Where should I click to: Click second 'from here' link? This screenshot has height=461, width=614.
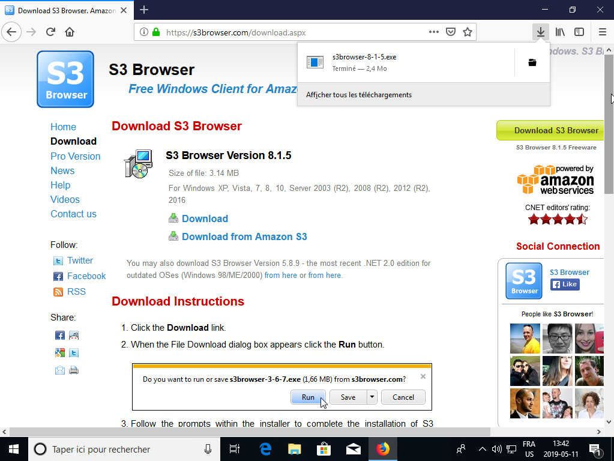tap(324, 276)
